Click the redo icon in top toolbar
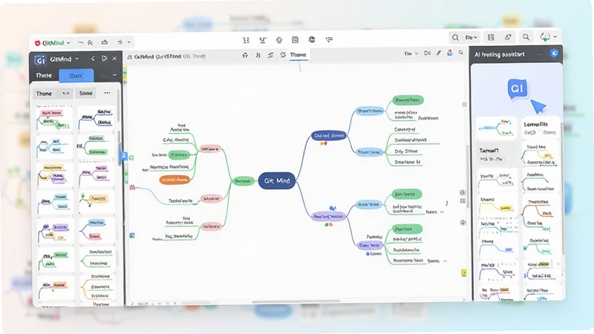The image size is (594, 334). coord(120,42)
